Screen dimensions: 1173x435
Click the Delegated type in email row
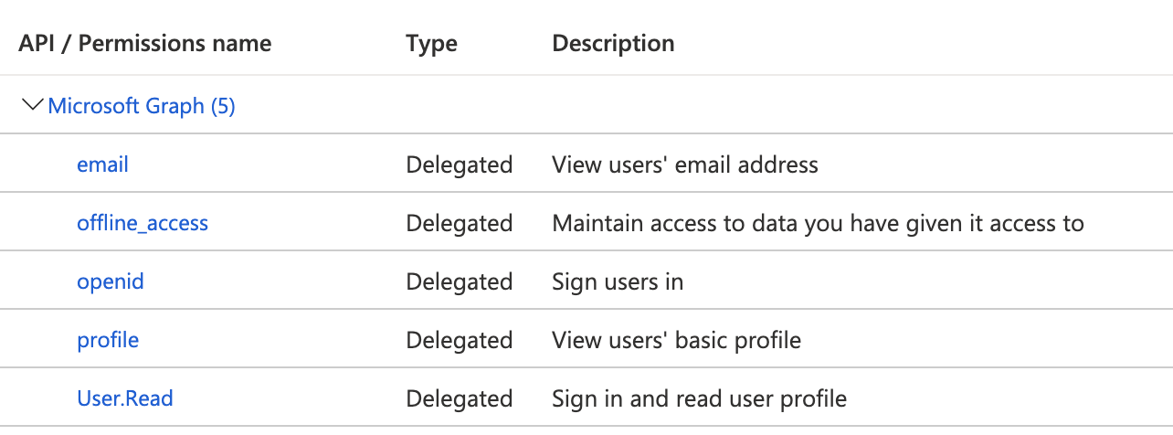point(460,164)
